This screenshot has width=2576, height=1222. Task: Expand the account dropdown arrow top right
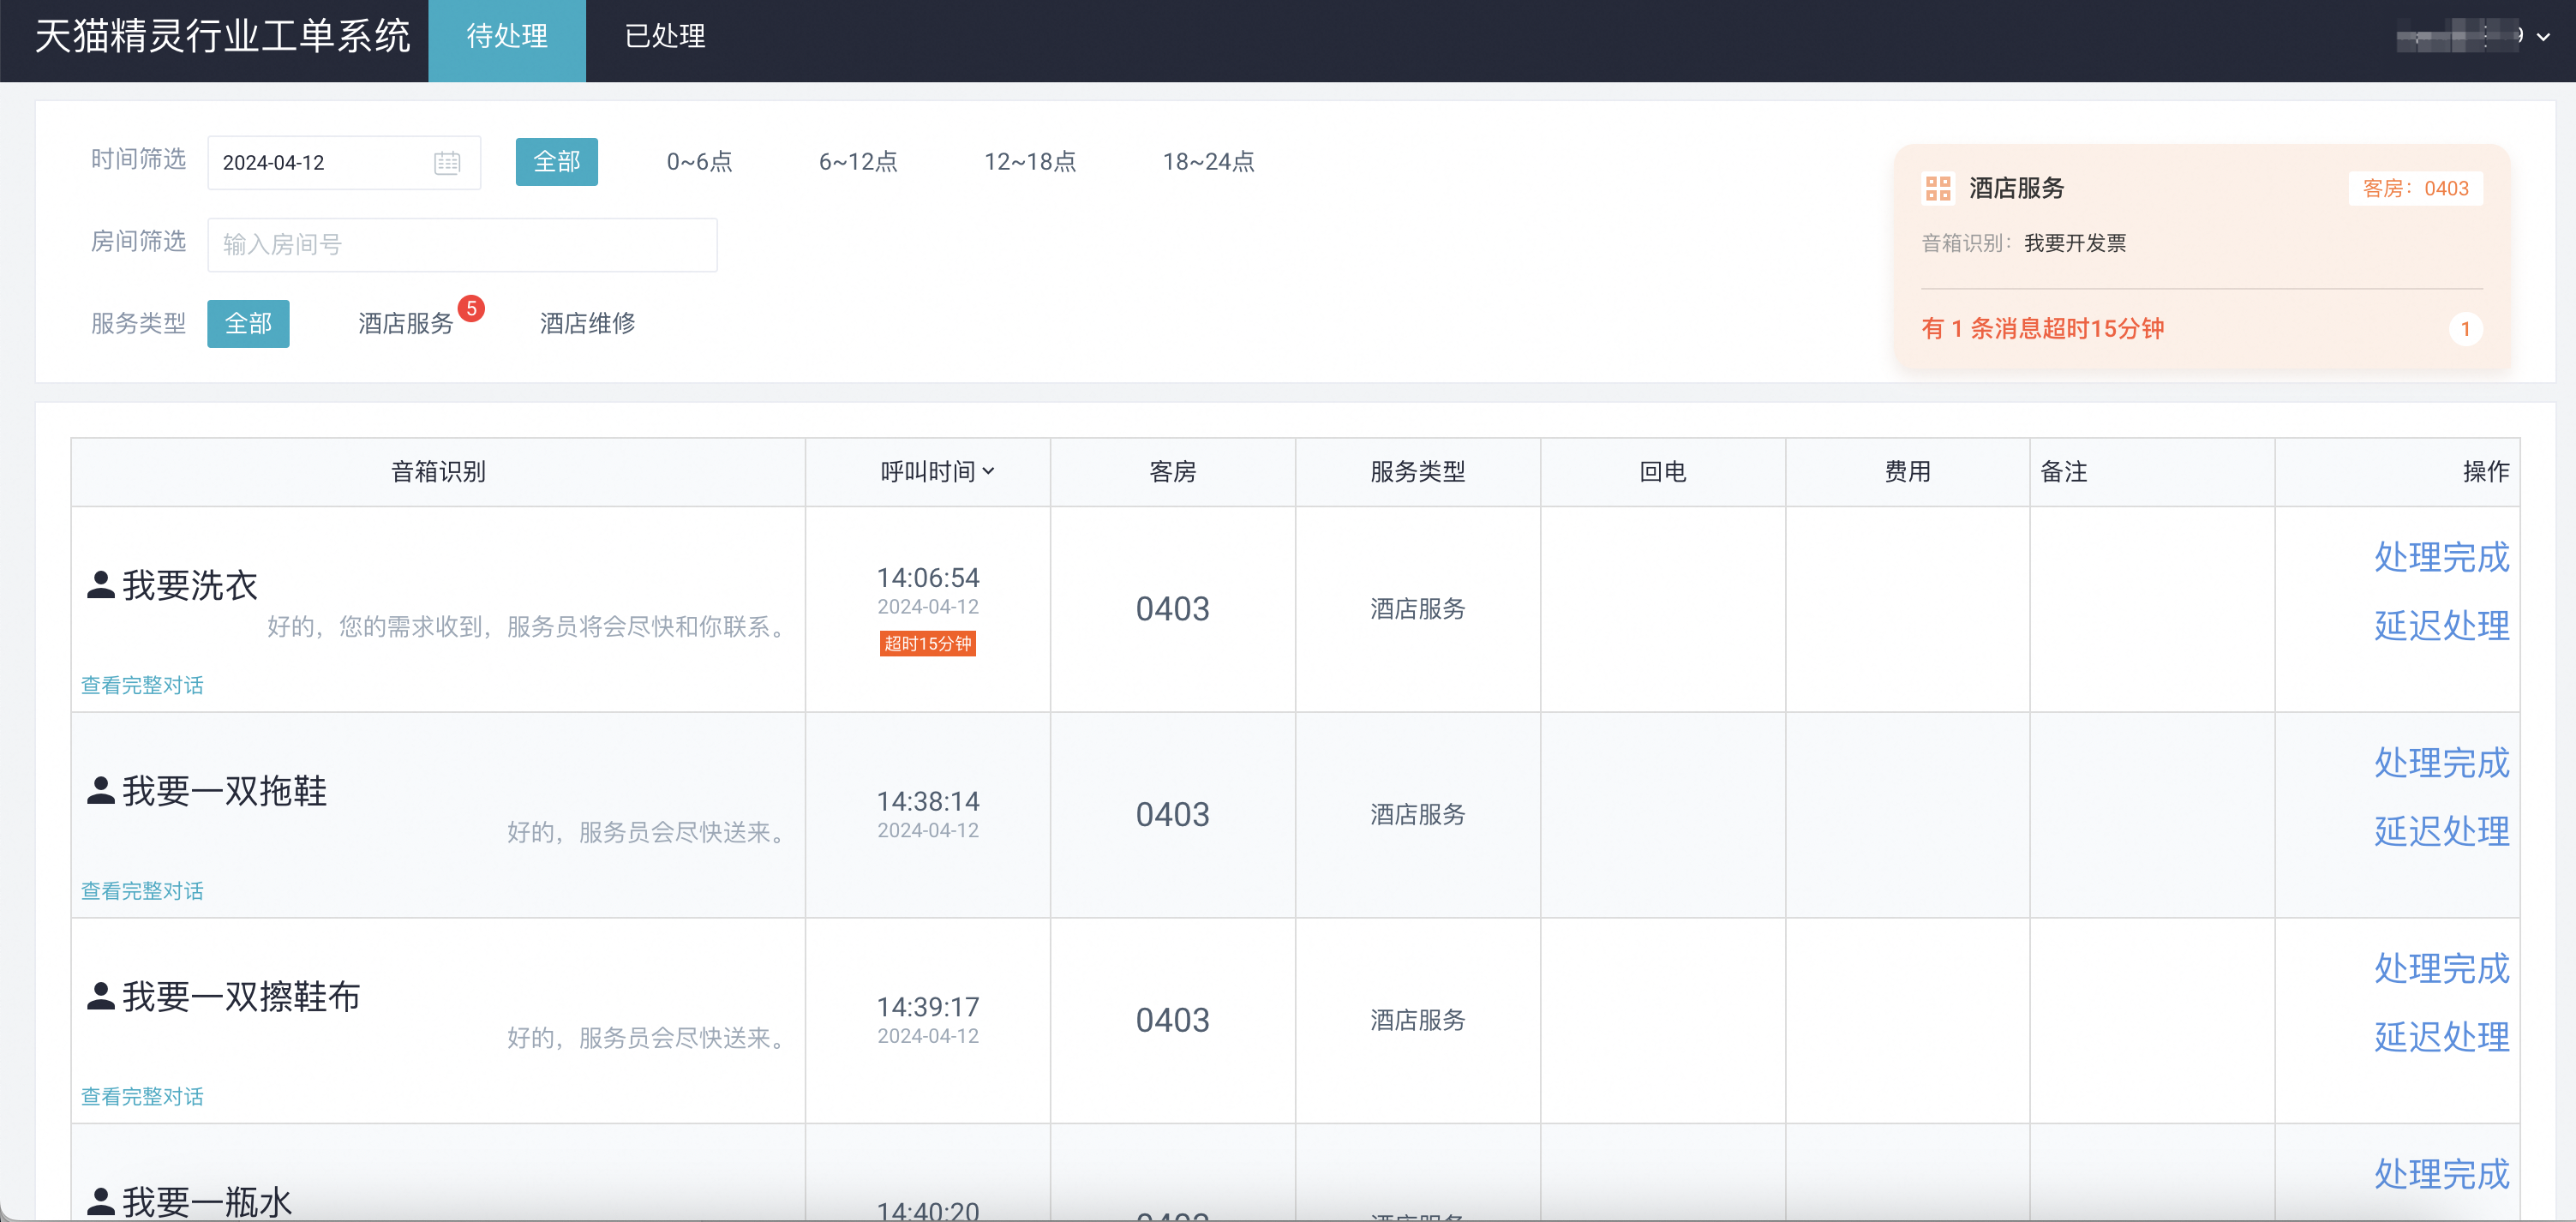click(2543, 37)
